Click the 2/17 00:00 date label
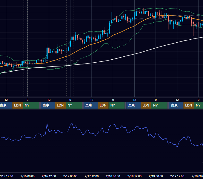 coord(70,176)
